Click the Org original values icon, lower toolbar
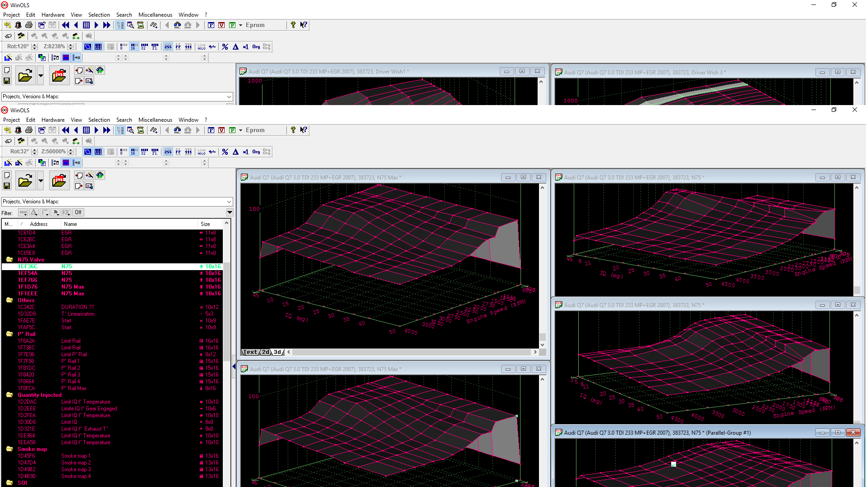The height and width of the screenshot is (487, 866). (256, 152)
